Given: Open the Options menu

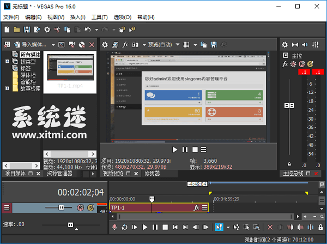Looking at the screenshot, I should point(123,17).
